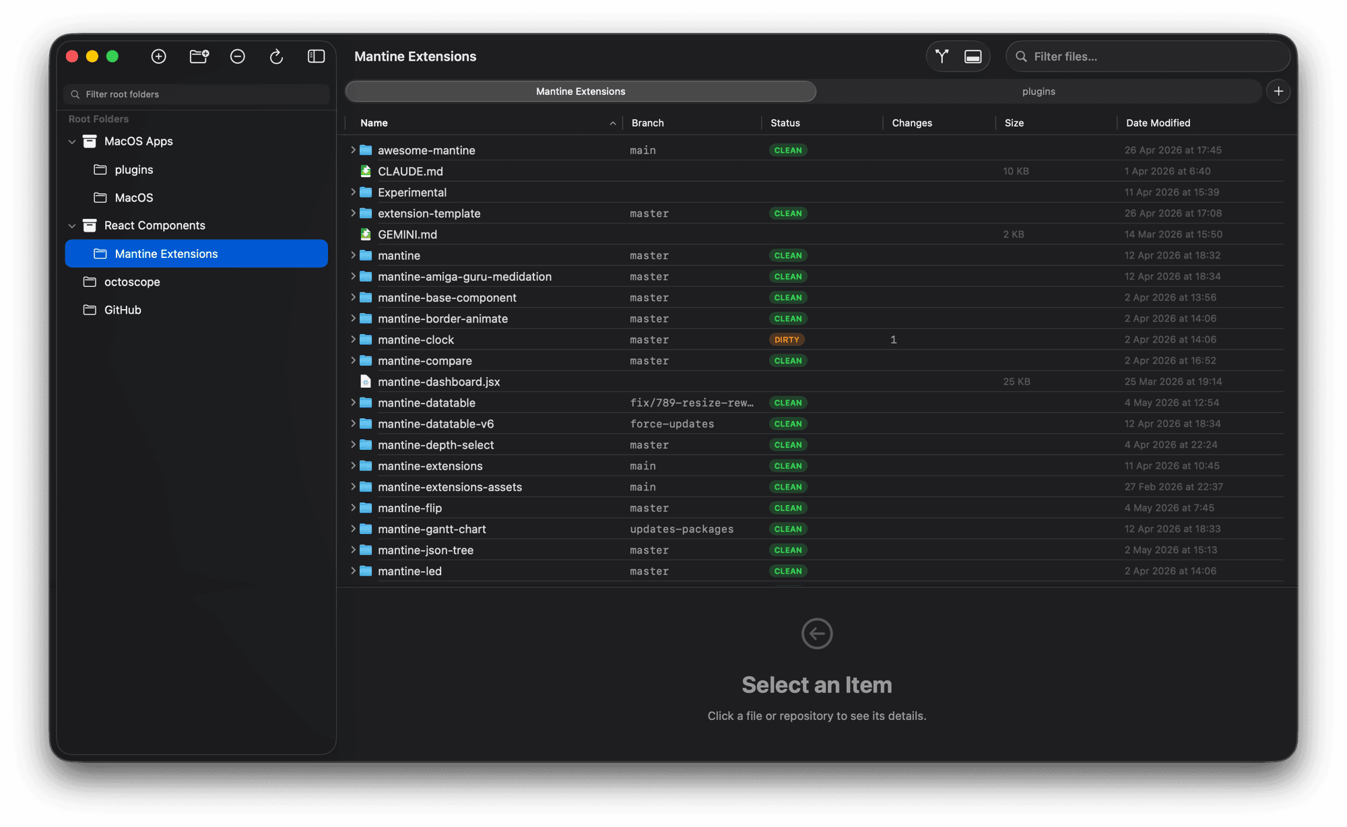Focus the Filter root folders field
The width and height of the screenshot is (1347, 827).
(197, 94)
